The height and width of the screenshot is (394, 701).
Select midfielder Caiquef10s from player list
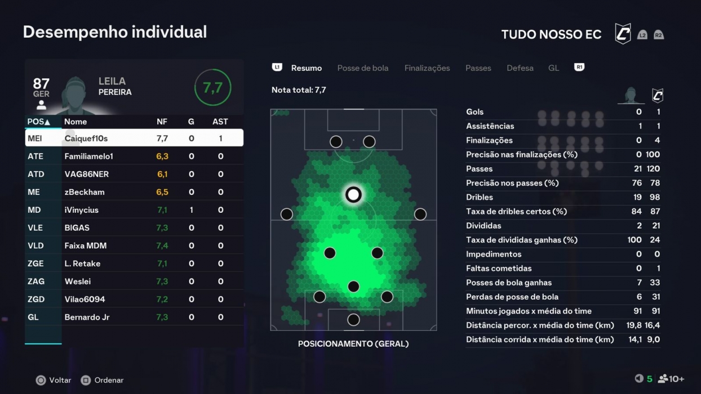tap(134, 138)
